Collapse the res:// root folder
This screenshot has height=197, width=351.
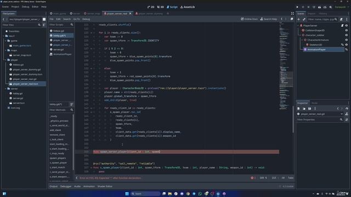[4, 36]
